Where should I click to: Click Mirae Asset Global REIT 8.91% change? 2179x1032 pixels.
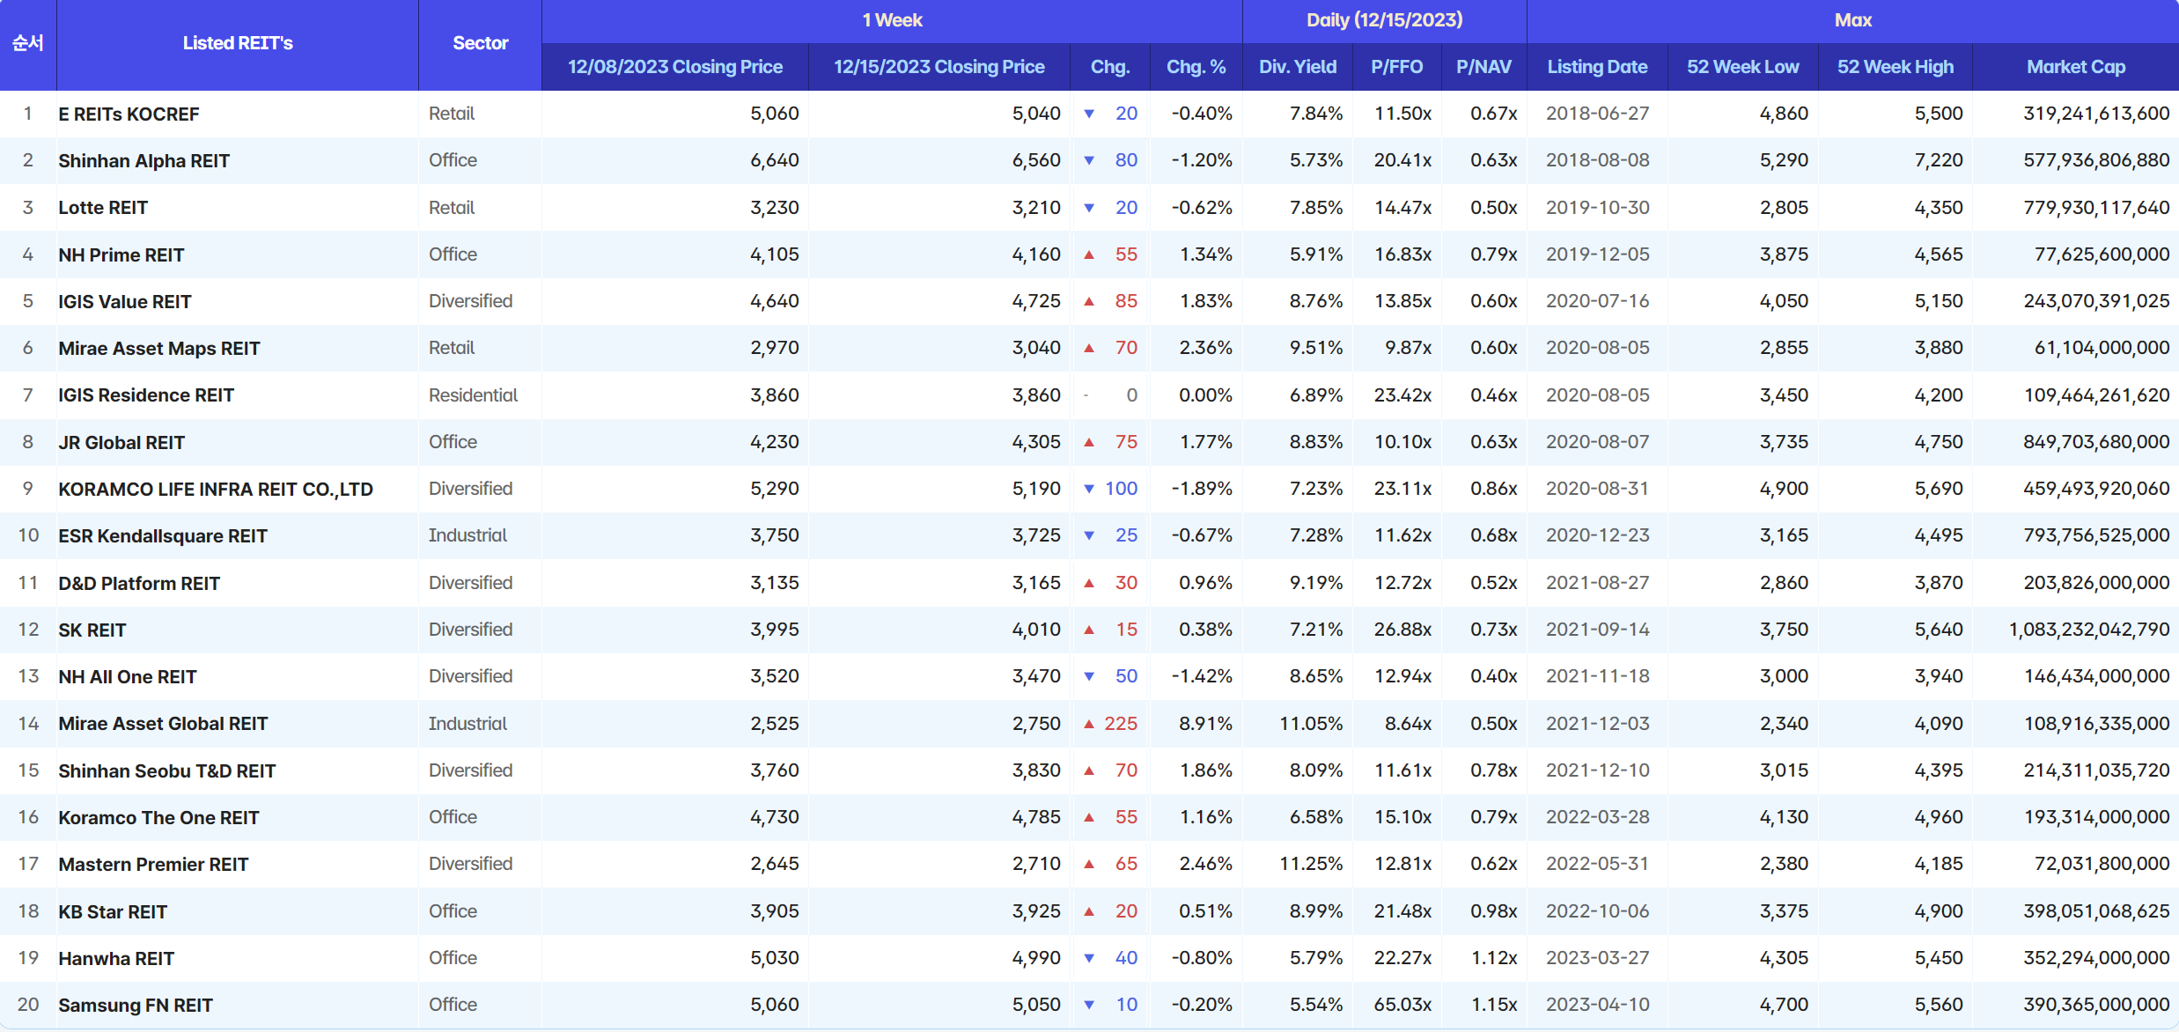[1205, 724]
